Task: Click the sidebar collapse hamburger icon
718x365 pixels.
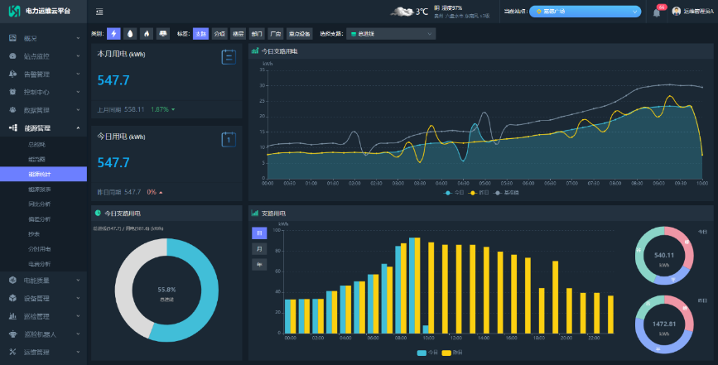Action: (99, 12)
